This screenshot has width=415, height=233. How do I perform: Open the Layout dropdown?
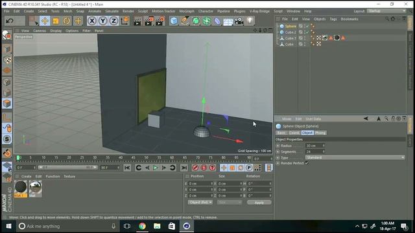(386, 11)
